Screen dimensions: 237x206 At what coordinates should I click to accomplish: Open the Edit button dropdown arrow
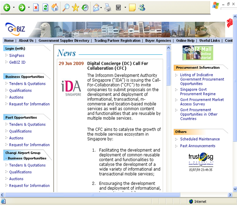coord(125,7)
